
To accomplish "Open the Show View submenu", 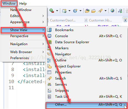I will pos(23,30).
